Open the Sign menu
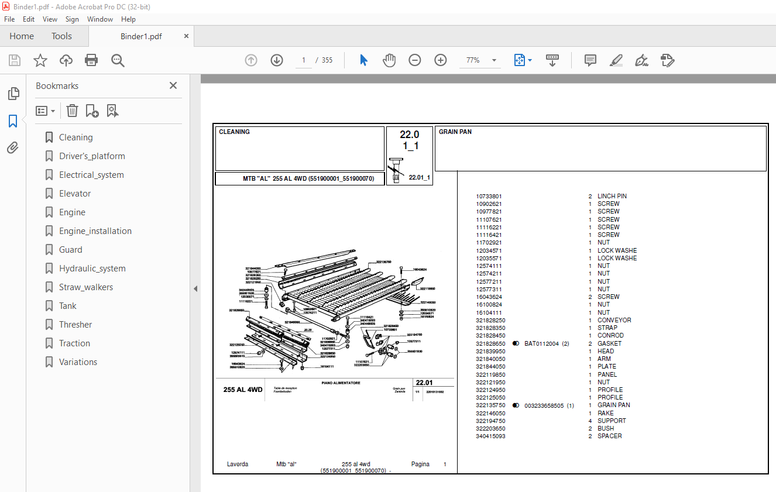 click(72, 19)
